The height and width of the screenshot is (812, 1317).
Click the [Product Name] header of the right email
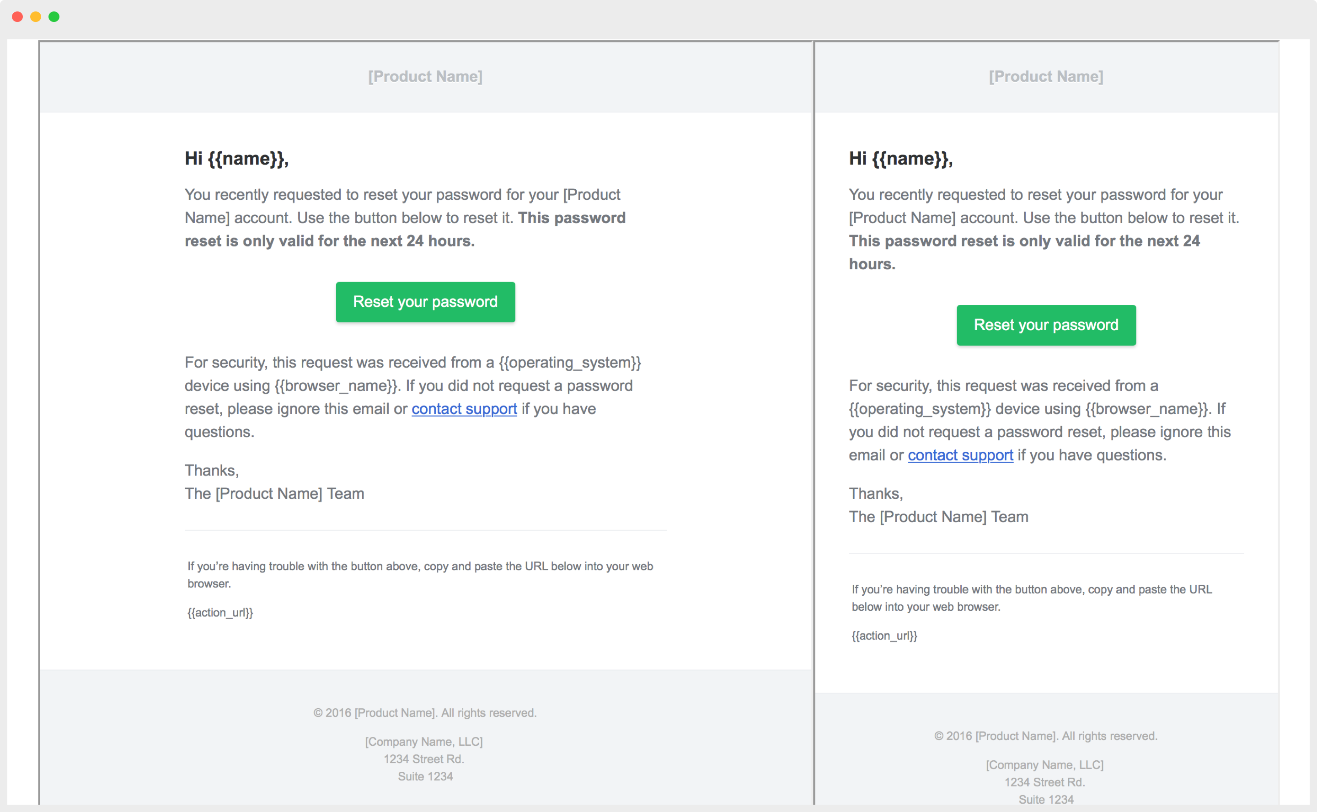click(x=1046, y=76)
